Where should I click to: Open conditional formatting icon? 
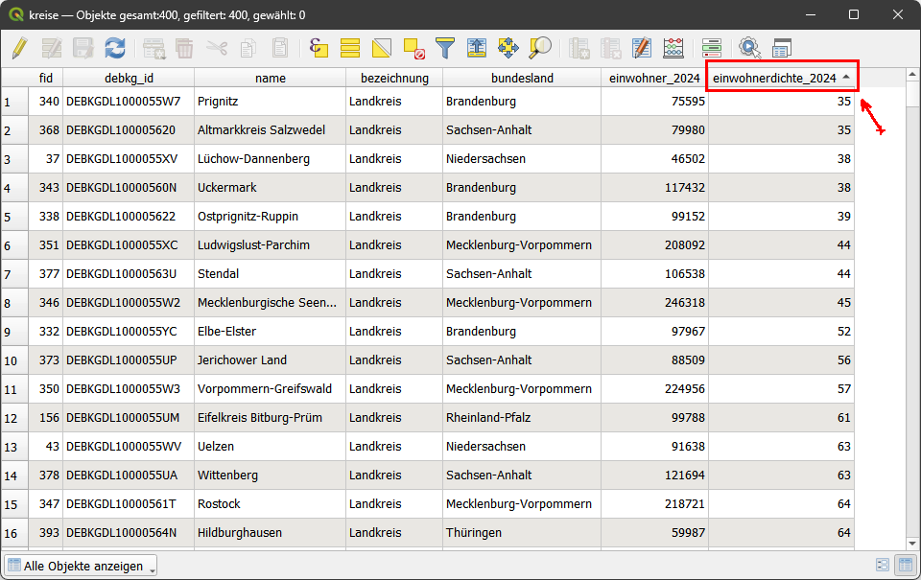pos(711,47)
